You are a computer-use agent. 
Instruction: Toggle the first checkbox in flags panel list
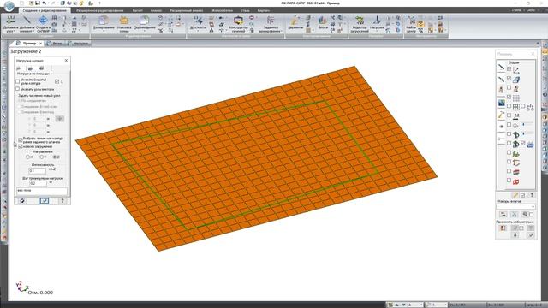(509, 69)
